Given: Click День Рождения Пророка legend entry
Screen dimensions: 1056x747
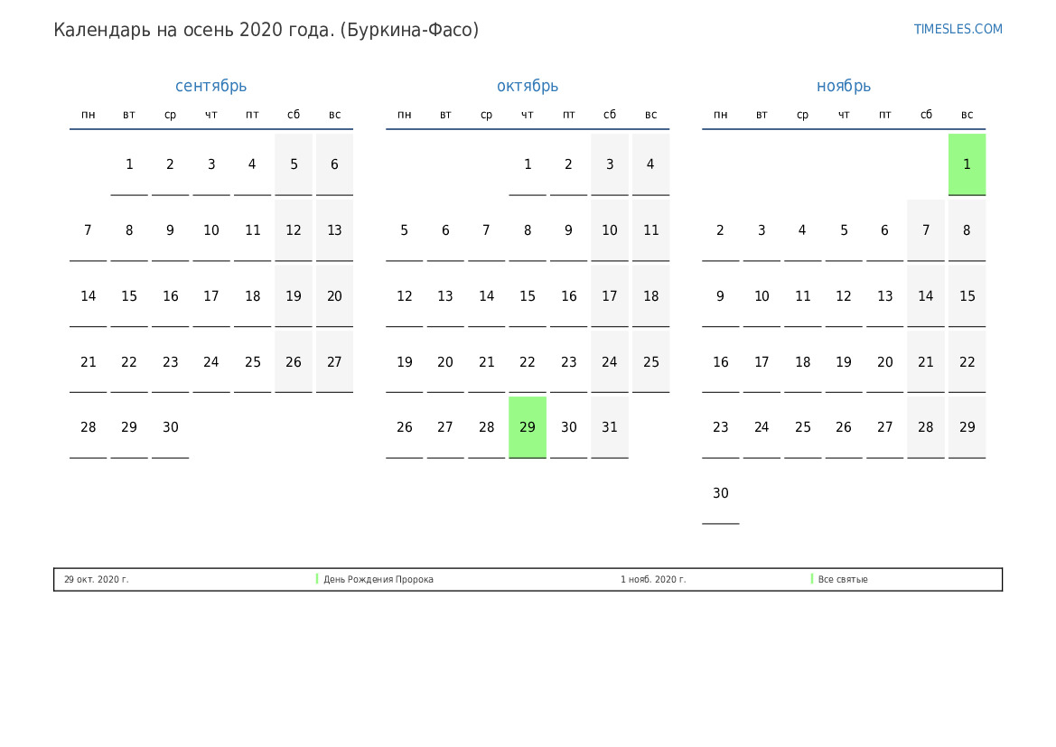Looking at the screenshot, I should coord(378,580).
